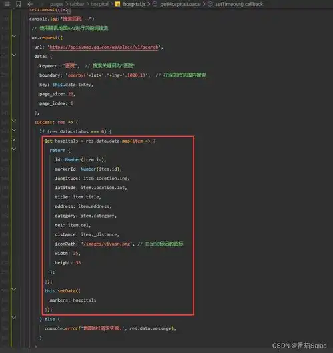333x353 pixels.
Task: Click the title: item.title line
Action: [x=78, y=197]
